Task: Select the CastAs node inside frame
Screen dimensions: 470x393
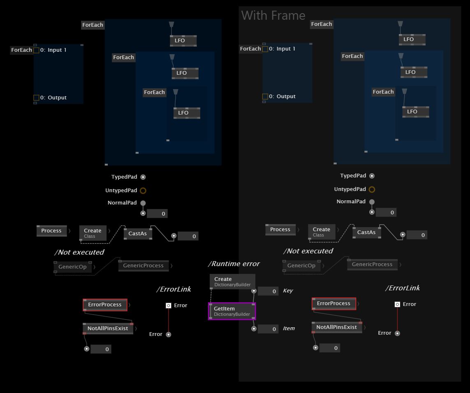Action: click(x=367, y=232)
